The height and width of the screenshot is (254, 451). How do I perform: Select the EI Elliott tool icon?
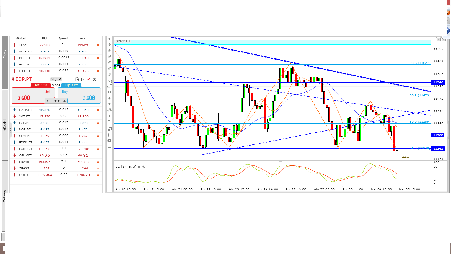(x=109, y=92)
